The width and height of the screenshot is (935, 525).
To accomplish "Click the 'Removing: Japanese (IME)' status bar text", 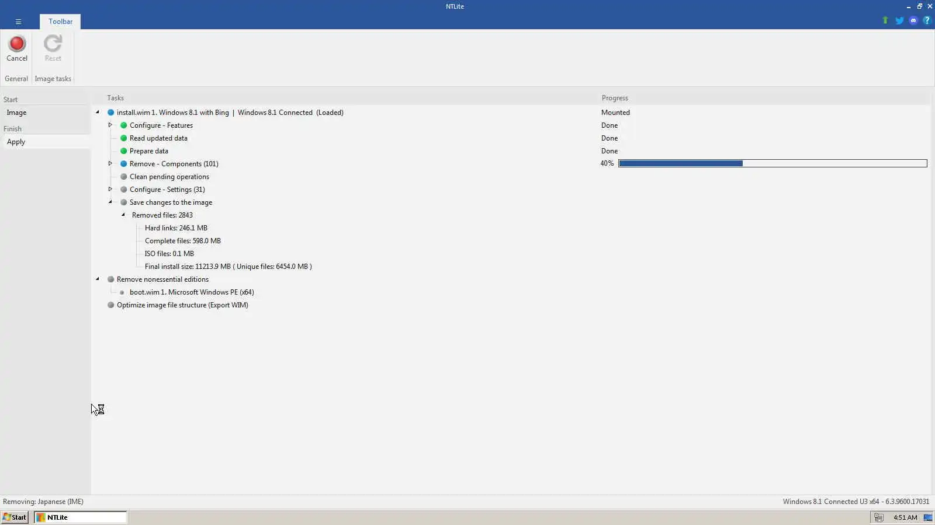I will pyautogui.click(x=43, y=502).
